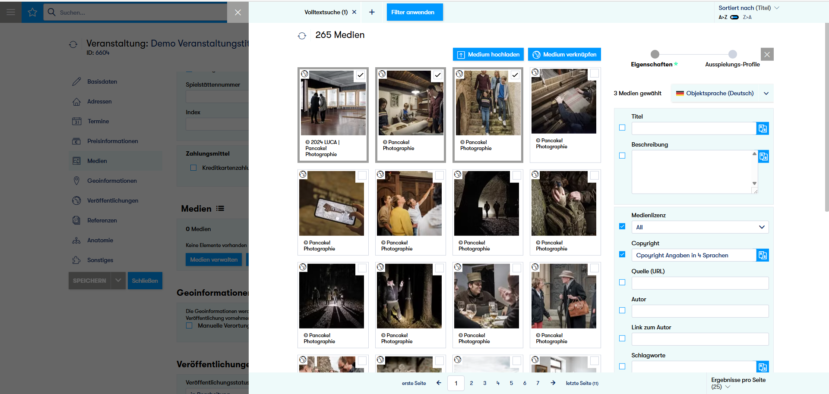This screenshot has width=829, height=394.
Task: Go to next page arrow in pagination
Action: pyautogui.click(x=553, y=383)
